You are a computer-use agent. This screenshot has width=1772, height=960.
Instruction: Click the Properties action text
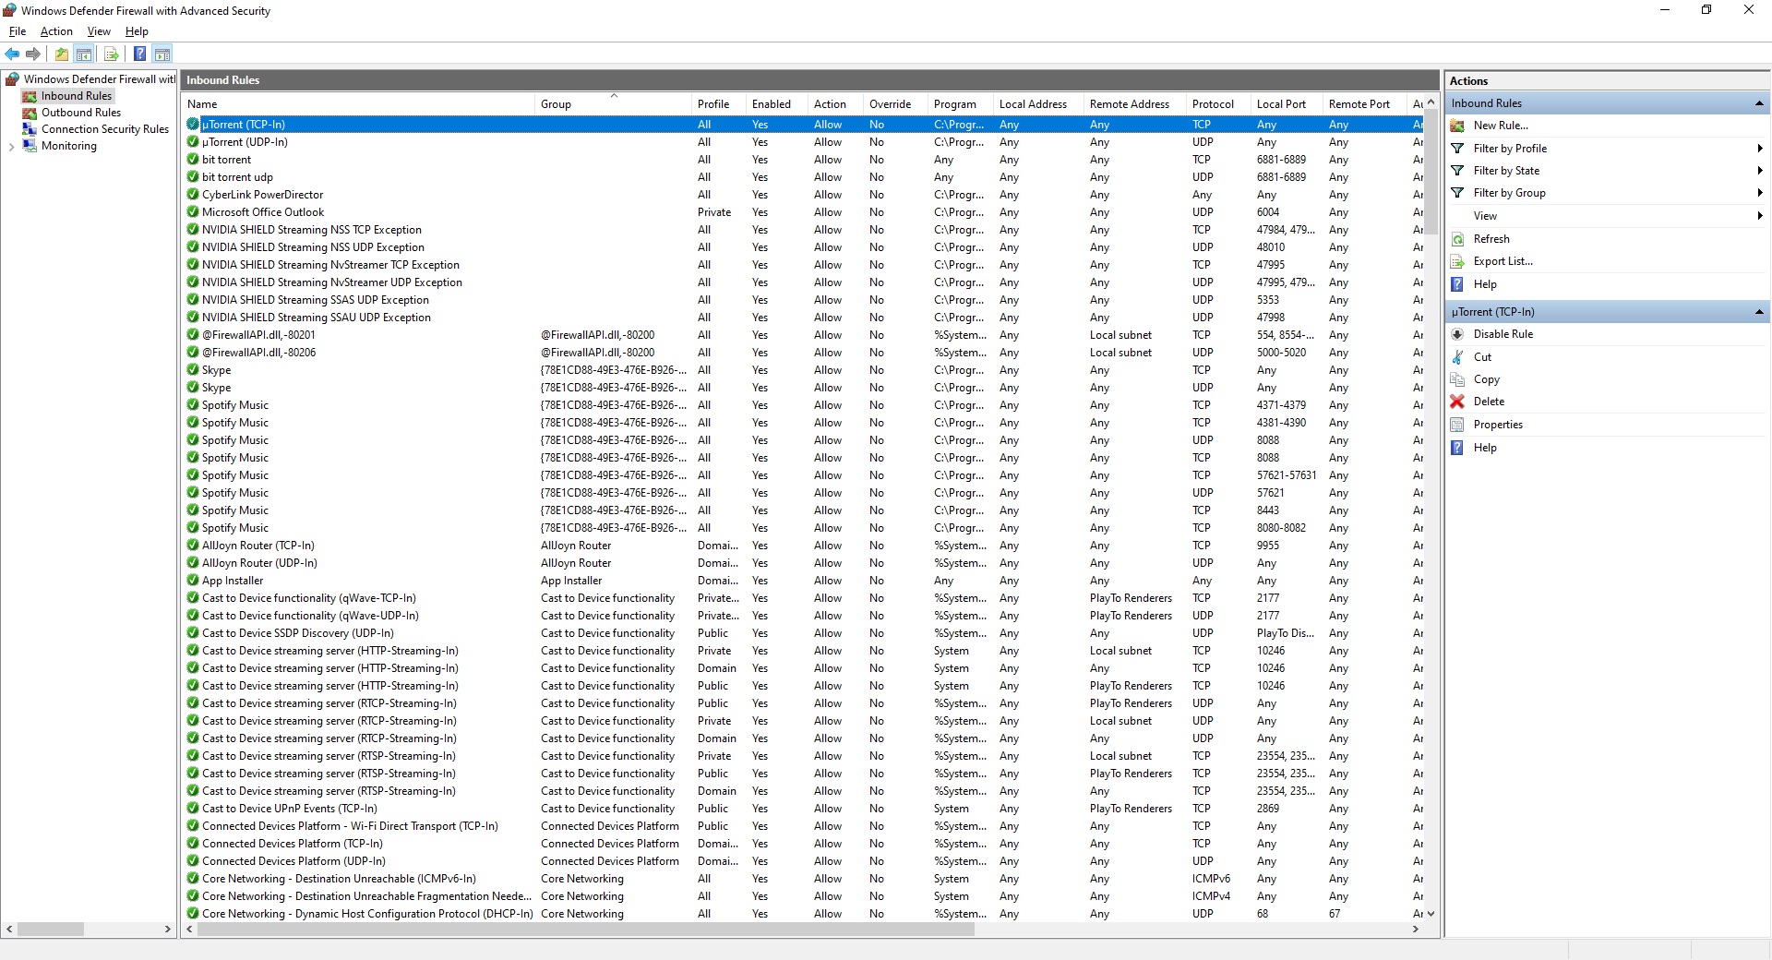[x=1498, y=425]
